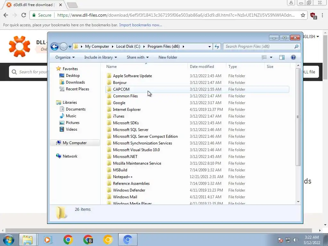
Task: Select the Bonjour folder icon
Action: (109, 82)
